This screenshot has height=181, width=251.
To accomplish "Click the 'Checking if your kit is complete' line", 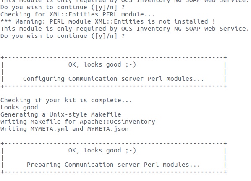I will (x=66, y=100).
